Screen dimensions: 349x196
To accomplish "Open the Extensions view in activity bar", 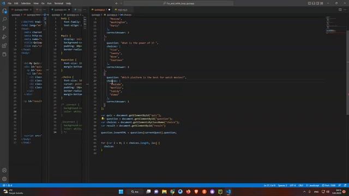I will point(4,46).
